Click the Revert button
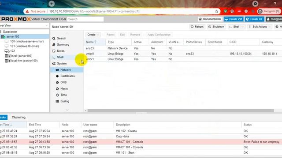The height and width of the screenshot is (158, 282). 110,35
